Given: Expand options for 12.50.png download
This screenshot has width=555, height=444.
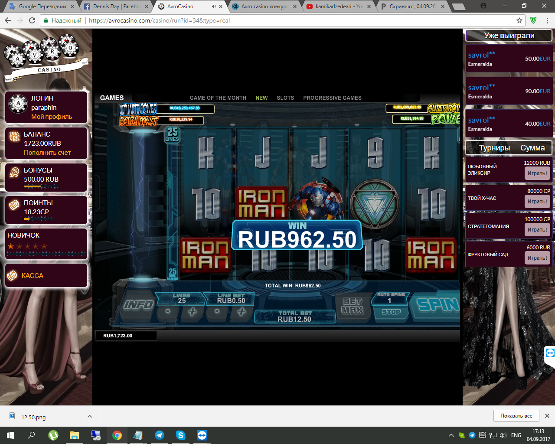Looking at the screenshot, I should (x=90, y=416).
